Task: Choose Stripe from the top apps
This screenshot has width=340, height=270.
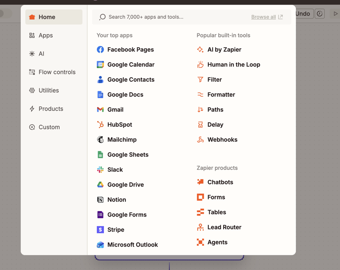Action: 116,230
